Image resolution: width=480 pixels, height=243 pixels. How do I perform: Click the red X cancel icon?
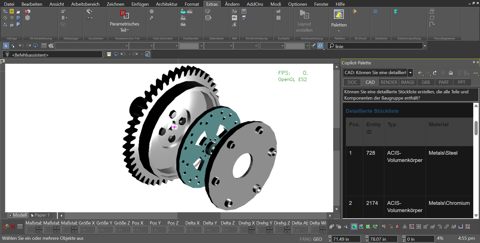coord(13,227)
